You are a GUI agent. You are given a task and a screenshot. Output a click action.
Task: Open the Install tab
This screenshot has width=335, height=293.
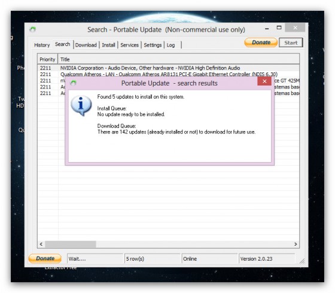pyautogui.click(x=108, y=45)
